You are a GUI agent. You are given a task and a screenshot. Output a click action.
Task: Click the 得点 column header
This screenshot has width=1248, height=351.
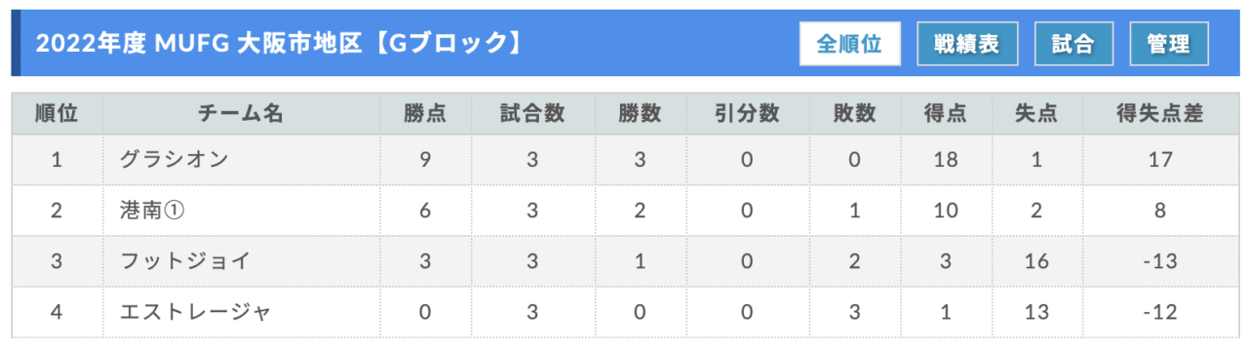945,113
